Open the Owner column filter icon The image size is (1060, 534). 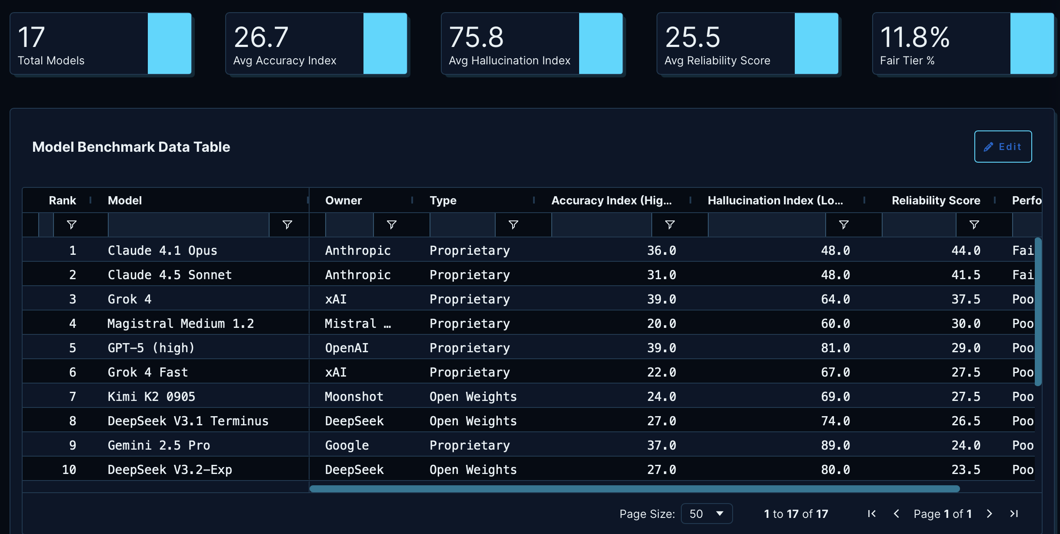point(391,225)
